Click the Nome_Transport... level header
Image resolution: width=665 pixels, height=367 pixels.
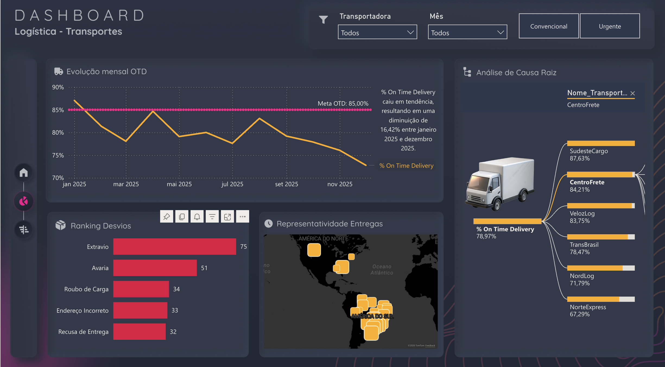click(597, 93)
